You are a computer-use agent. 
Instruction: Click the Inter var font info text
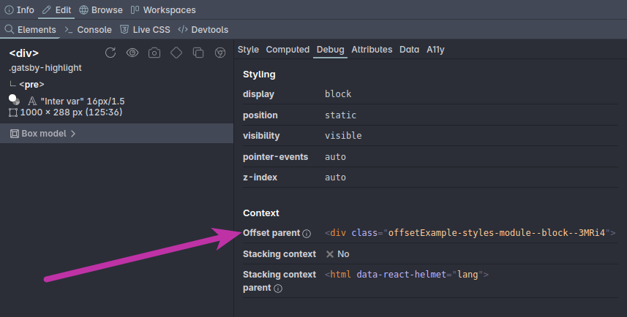pos(83,102)
